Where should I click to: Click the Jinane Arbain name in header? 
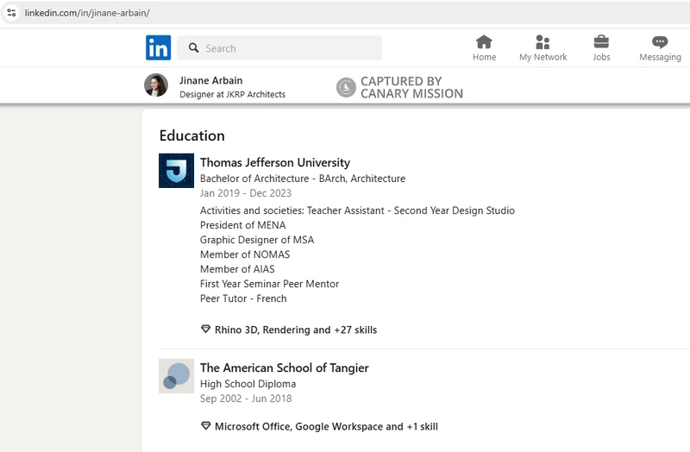point(210,80)
